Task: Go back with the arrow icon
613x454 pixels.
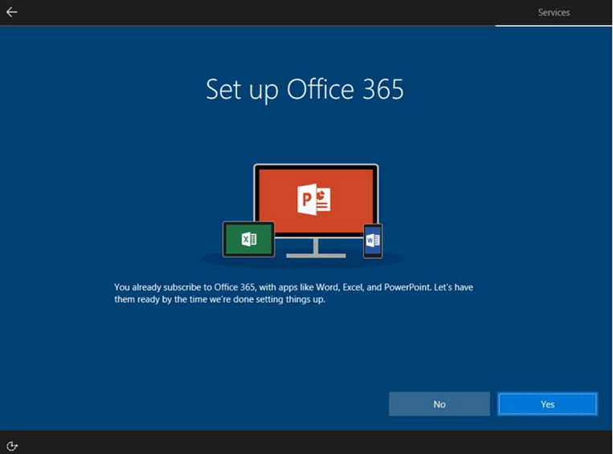Action: [x=12, y=12]
